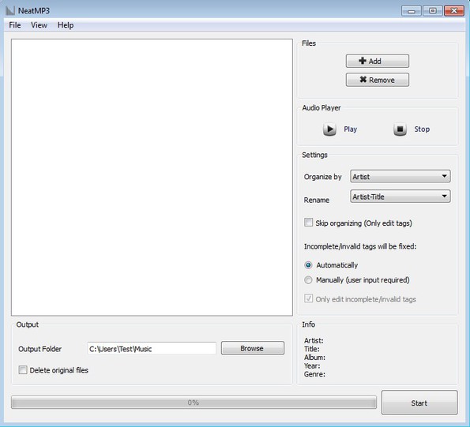
Task: Close the NeatMP3 window
Action: click(454, 11)
